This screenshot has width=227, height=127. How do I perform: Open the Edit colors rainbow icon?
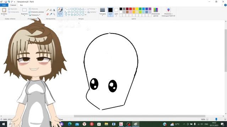click(x=156, y=10)
